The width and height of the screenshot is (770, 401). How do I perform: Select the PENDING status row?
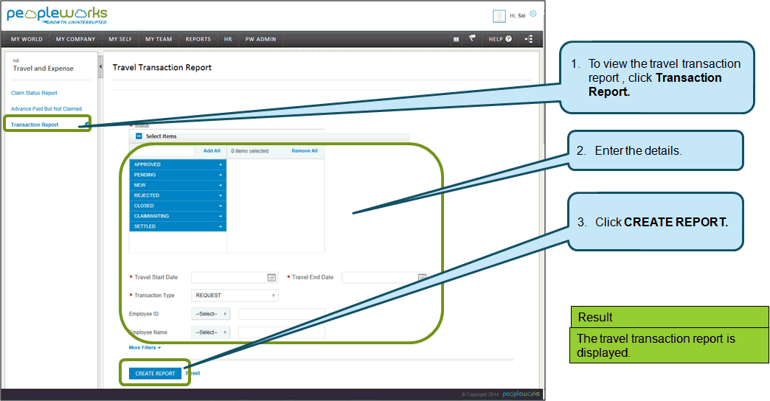click(x=178, y=175)
